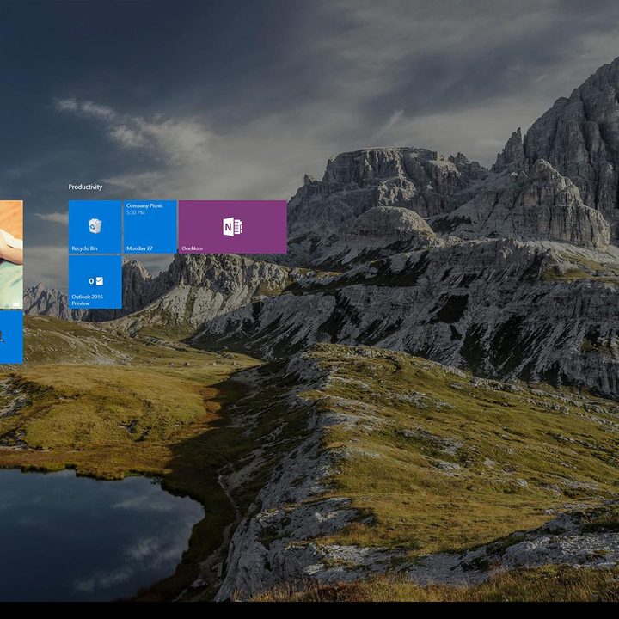Launch the OneNote tile
619x619 pixels.
(x=232, y=227)
